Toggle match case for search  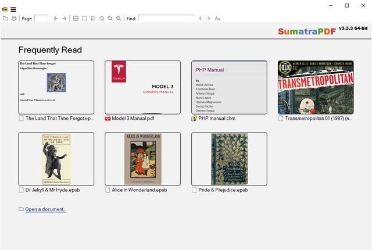tap(218, 19)
